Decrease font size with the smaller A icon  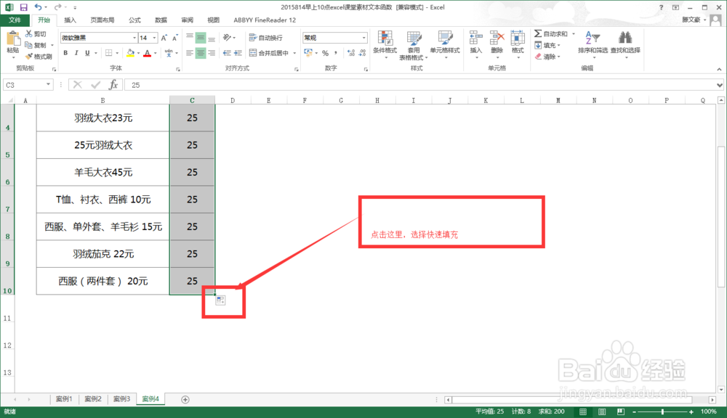click(174, 38)
